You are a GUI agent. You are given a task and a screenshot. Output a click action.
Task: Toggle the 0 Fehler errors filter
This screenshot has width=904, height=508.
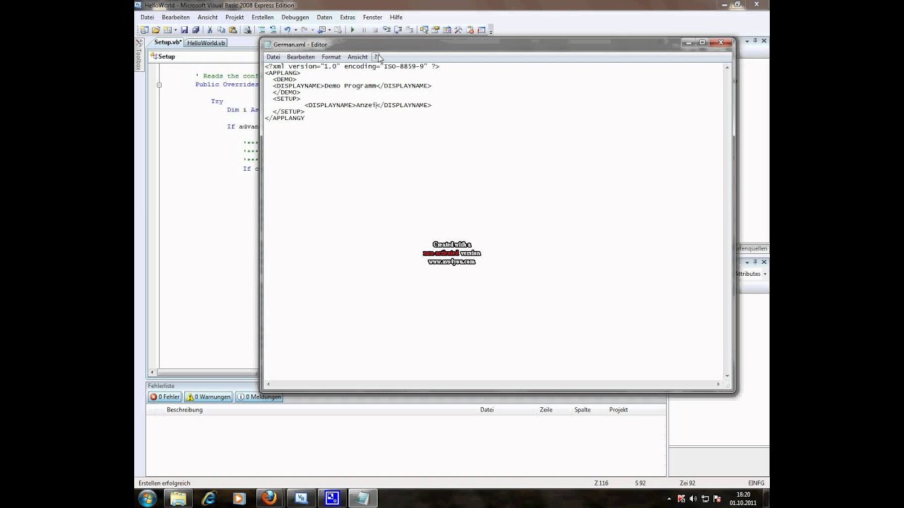165,397
